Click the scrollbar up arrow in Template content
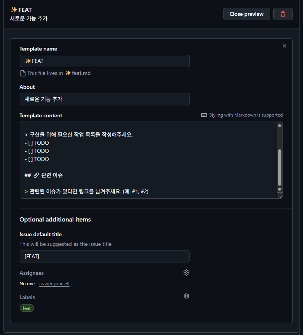The width and height of the screenshot is (303, 335). [x=279, y=125]
